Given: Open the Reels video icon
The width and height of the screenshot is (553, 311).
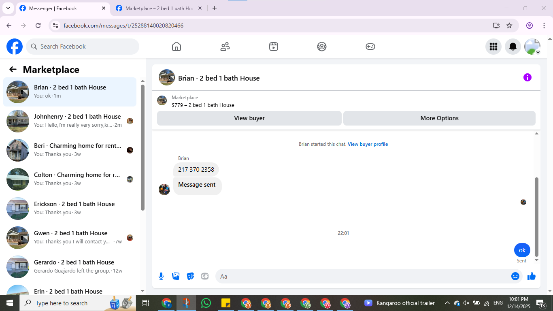Looking at the screenshot, I should point(274,47).
